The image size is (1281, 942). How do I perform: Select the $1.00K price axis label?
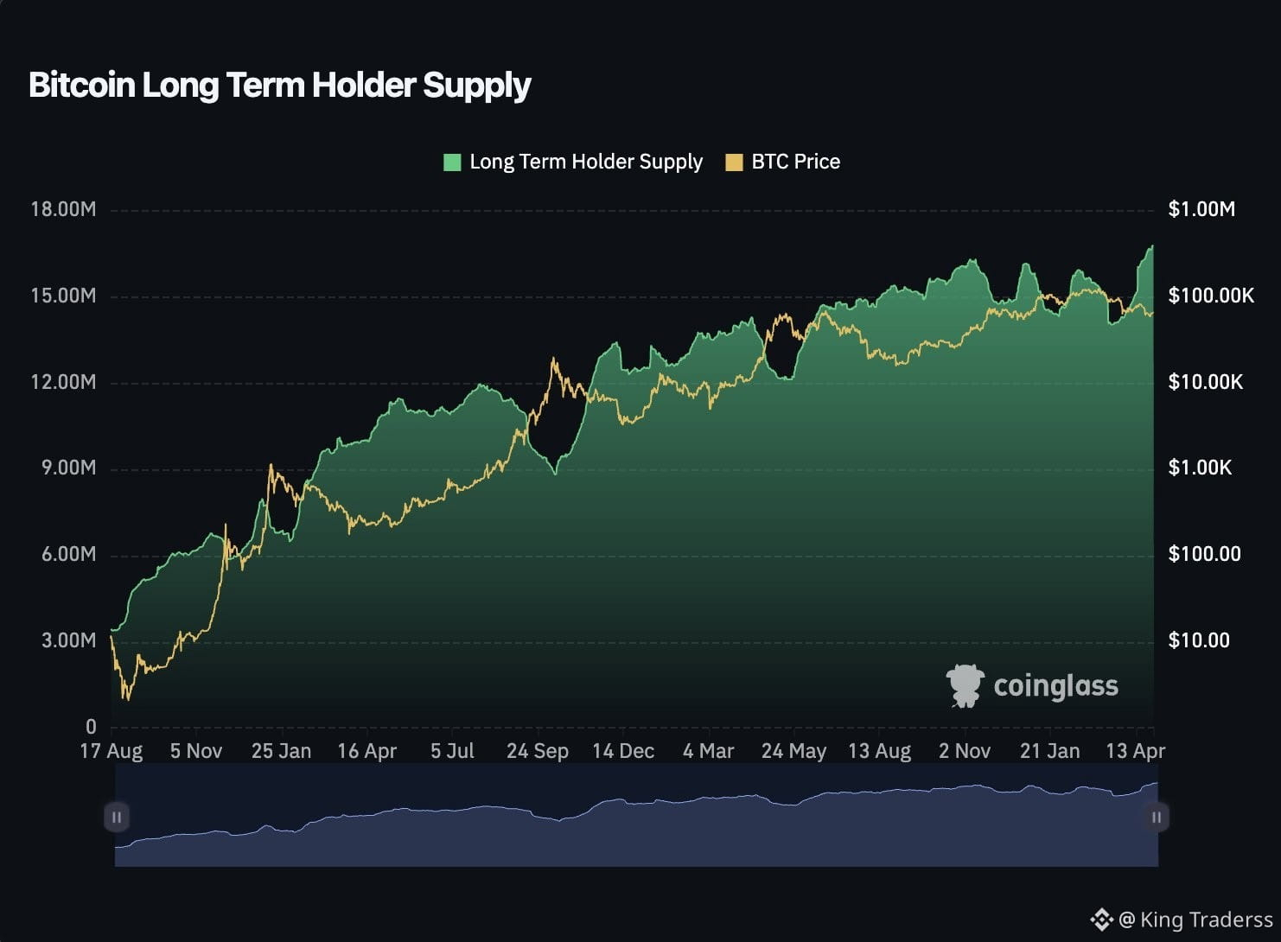point(1201,468)
